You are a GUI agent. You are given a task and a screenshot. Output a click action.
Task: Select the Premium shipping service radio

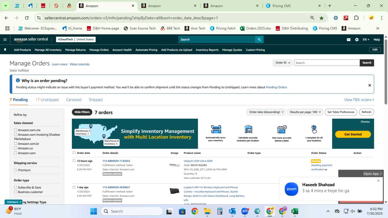point(16,170)
